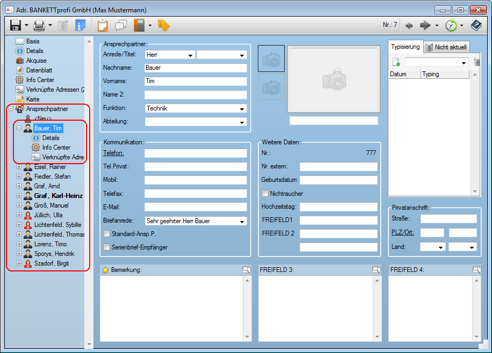The image size is (492, 353).
Task: Click the blue info note icon
Action: pyautogui.click(x=80, y=25)
